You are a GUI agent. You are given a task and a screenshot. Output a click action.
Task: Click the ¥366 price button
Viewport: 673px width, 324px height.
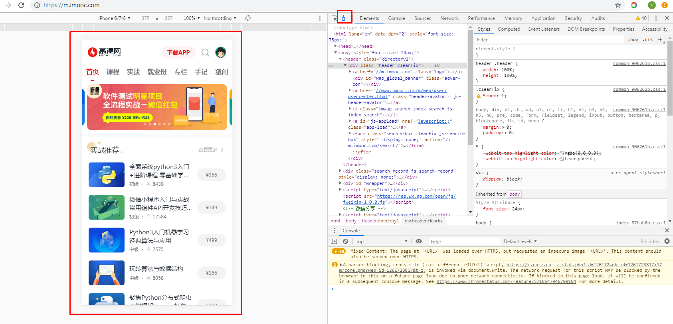pos(212,175)
